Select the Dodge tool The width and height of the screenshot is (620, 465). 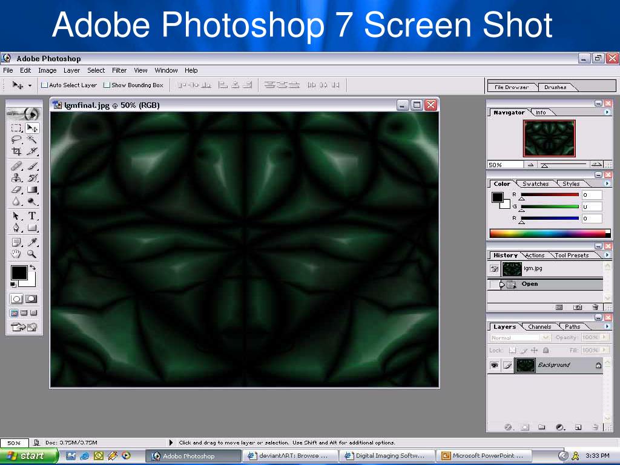point(32,202)
